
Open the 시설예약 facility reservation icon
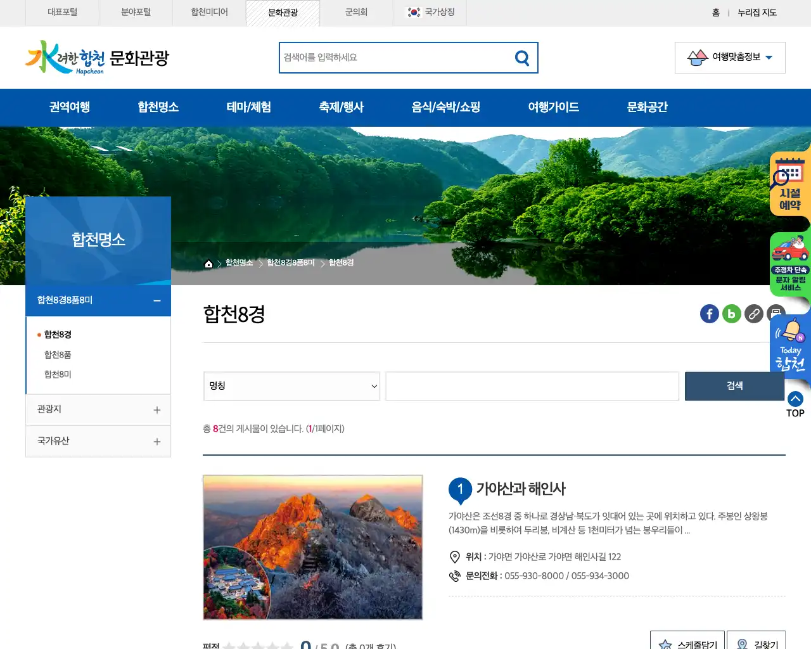(x=789, y=184)
